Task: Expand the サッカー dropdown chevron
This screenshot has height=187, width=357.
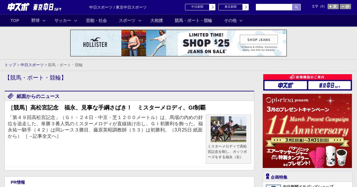Action: (x=76, y=20)
